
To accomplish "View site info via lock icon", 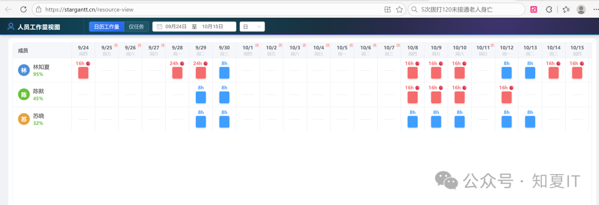I will point(38,9).
